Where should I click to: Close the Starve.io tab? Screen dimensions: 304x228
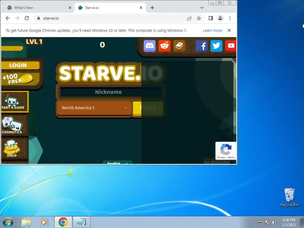pos(141,8)
